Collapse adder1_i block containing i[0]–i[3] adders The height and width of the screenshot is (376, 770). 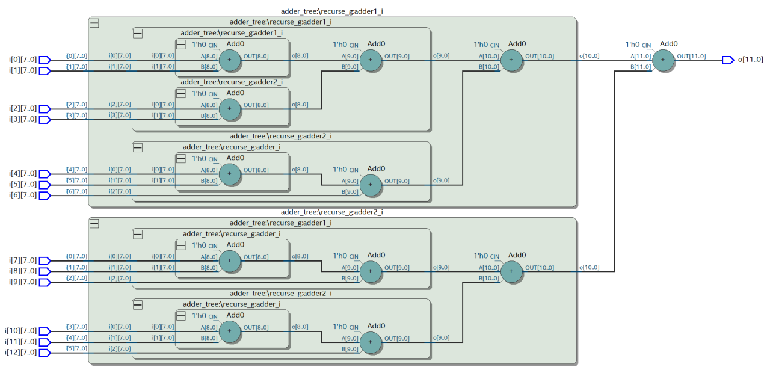138,34
